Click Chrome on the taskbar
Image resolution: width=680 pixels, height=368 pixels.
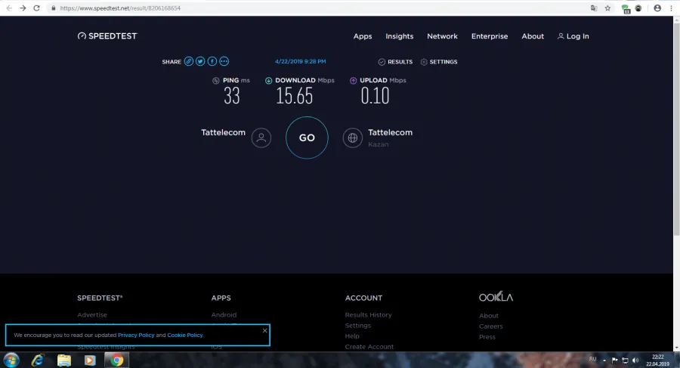(x=116, y=360)
